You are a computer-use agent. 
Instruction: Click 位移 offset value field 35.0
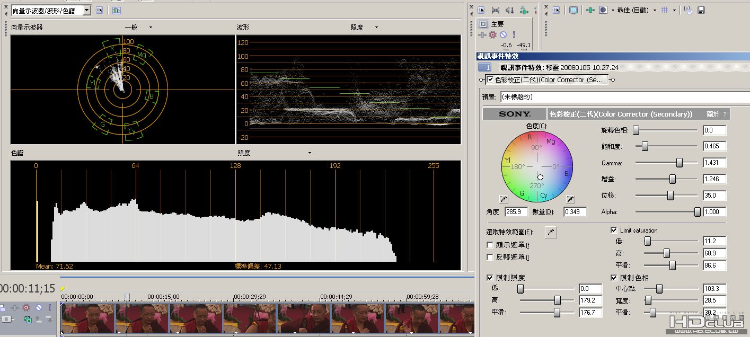[714, 196]
